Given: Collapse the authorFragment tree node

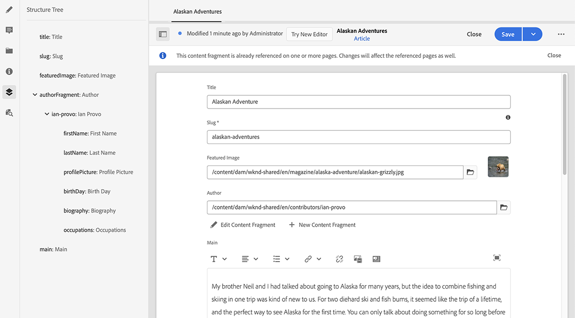Looking at the screenshot, I should pyautogui.click(x=35, y=95).
